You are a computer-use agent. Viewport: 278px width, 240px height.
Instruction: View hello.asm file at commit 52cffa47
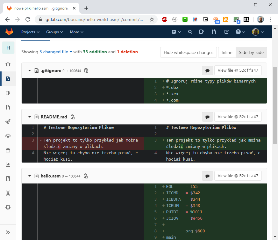238,176
